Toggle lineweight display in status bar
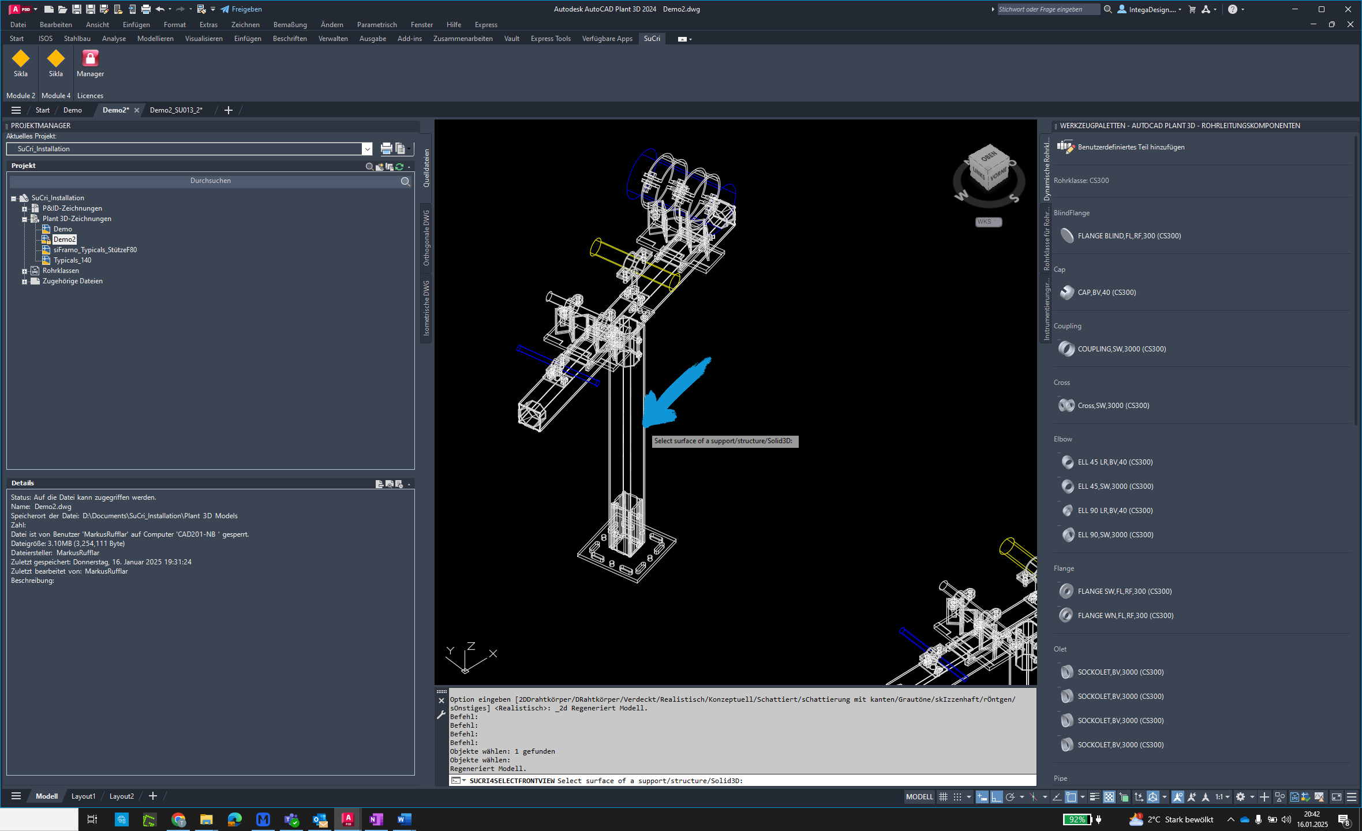 click(x=1095, y=797)
